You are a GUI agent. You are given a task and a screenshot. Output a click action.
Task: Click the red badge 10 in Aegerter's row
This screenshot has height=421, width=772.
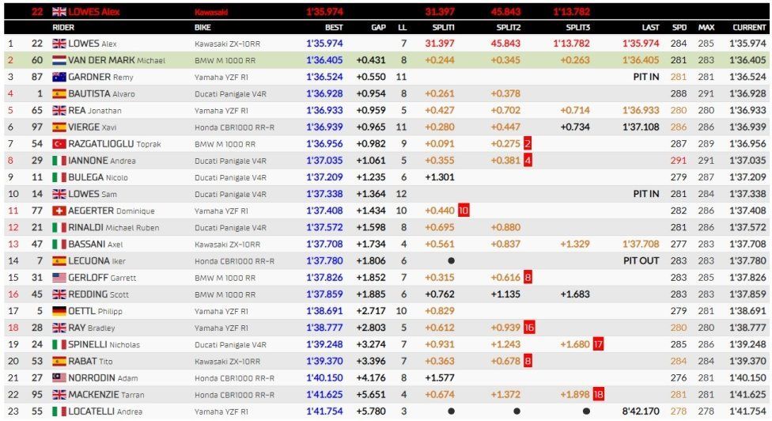tap(464, 210)
